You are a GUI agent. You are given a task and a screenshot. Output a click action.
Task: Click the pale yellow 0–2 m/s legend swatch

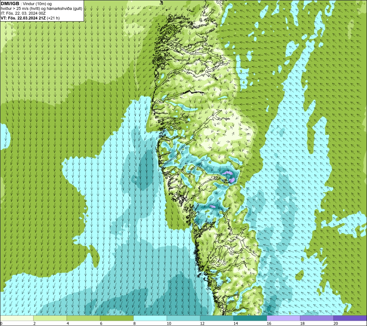17,318
